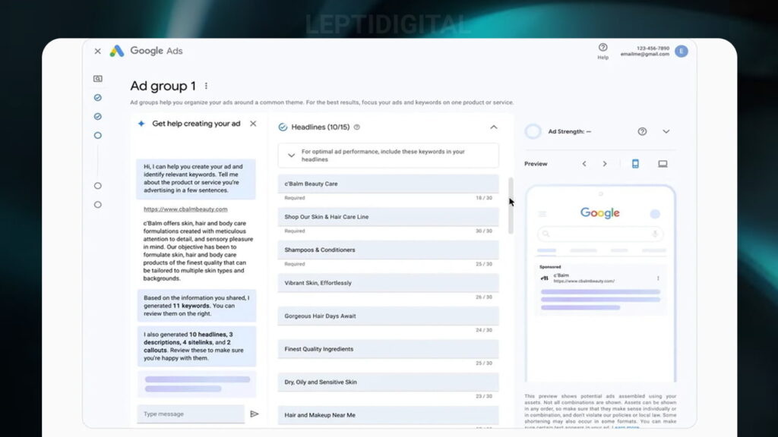Click the headlines list scrollbar

pyautogui.click(x=511, y=206)
